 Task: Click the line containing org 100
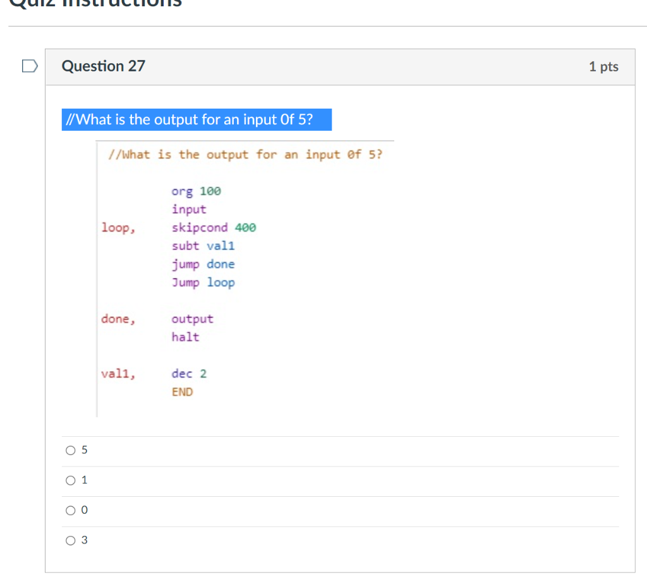[195, 191]
